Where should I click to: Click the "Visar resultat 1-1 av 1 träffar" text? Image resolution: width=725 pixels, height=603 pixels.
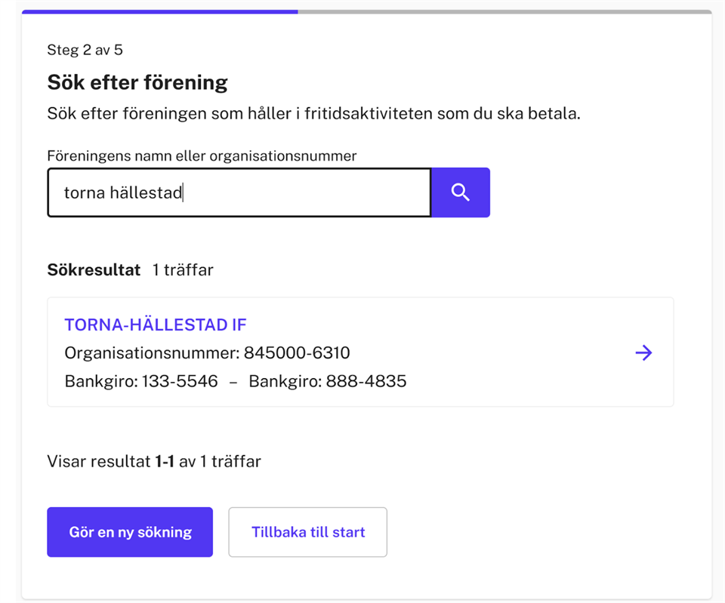(x=154, y=461)
